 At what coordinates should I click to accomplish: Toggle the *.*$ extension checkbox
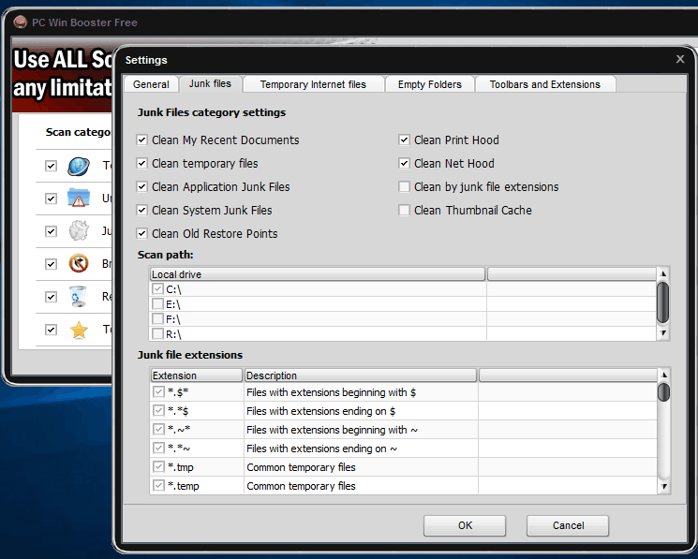click(158, 410)
